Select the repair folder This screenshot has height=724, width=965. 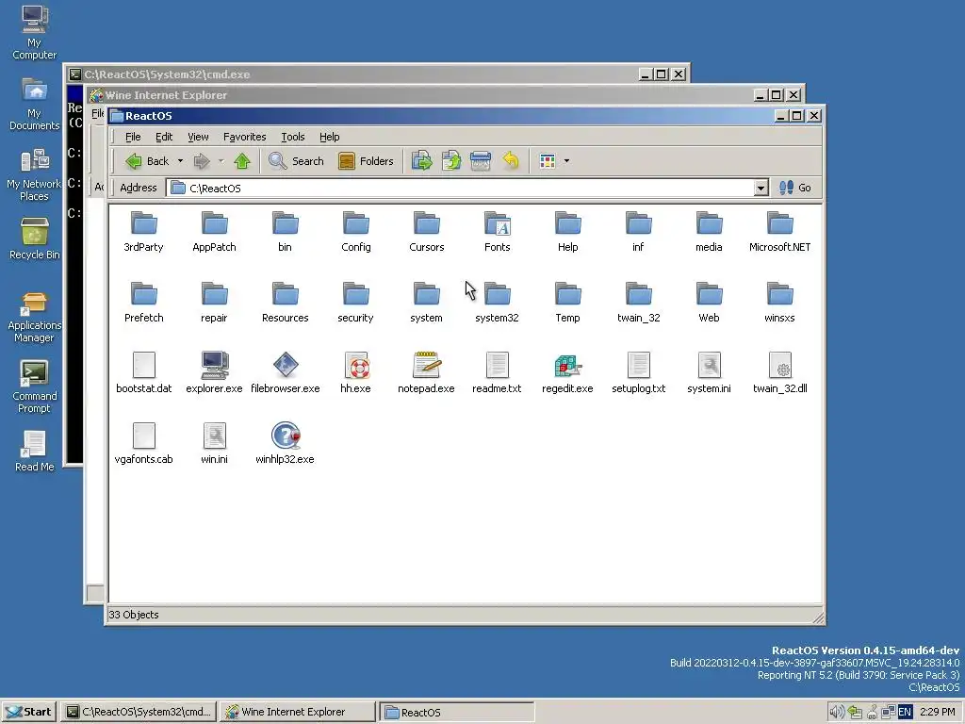pyautogui.click(x=214, y=302)
